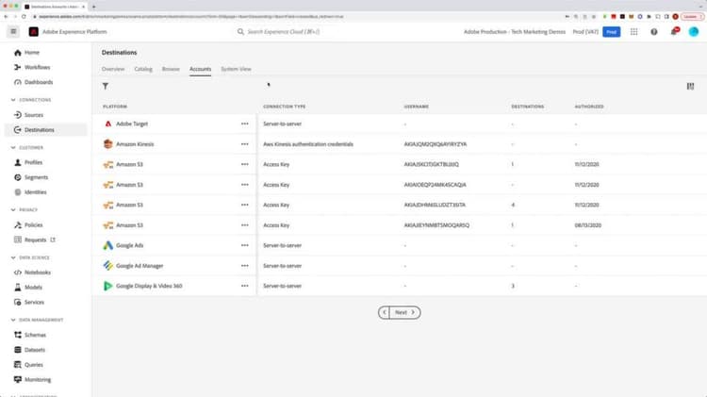
Task: Select Destinations in sidebar
Action: [x=45, y=130]
